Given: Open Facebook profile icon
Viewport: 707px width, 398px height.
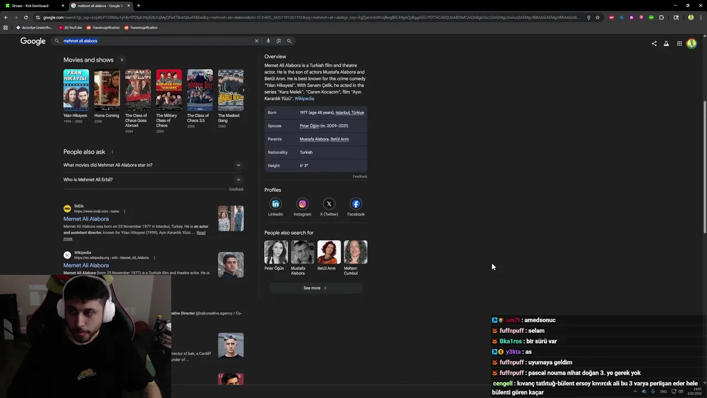Looking at the screenshot, I should [356, 204].
